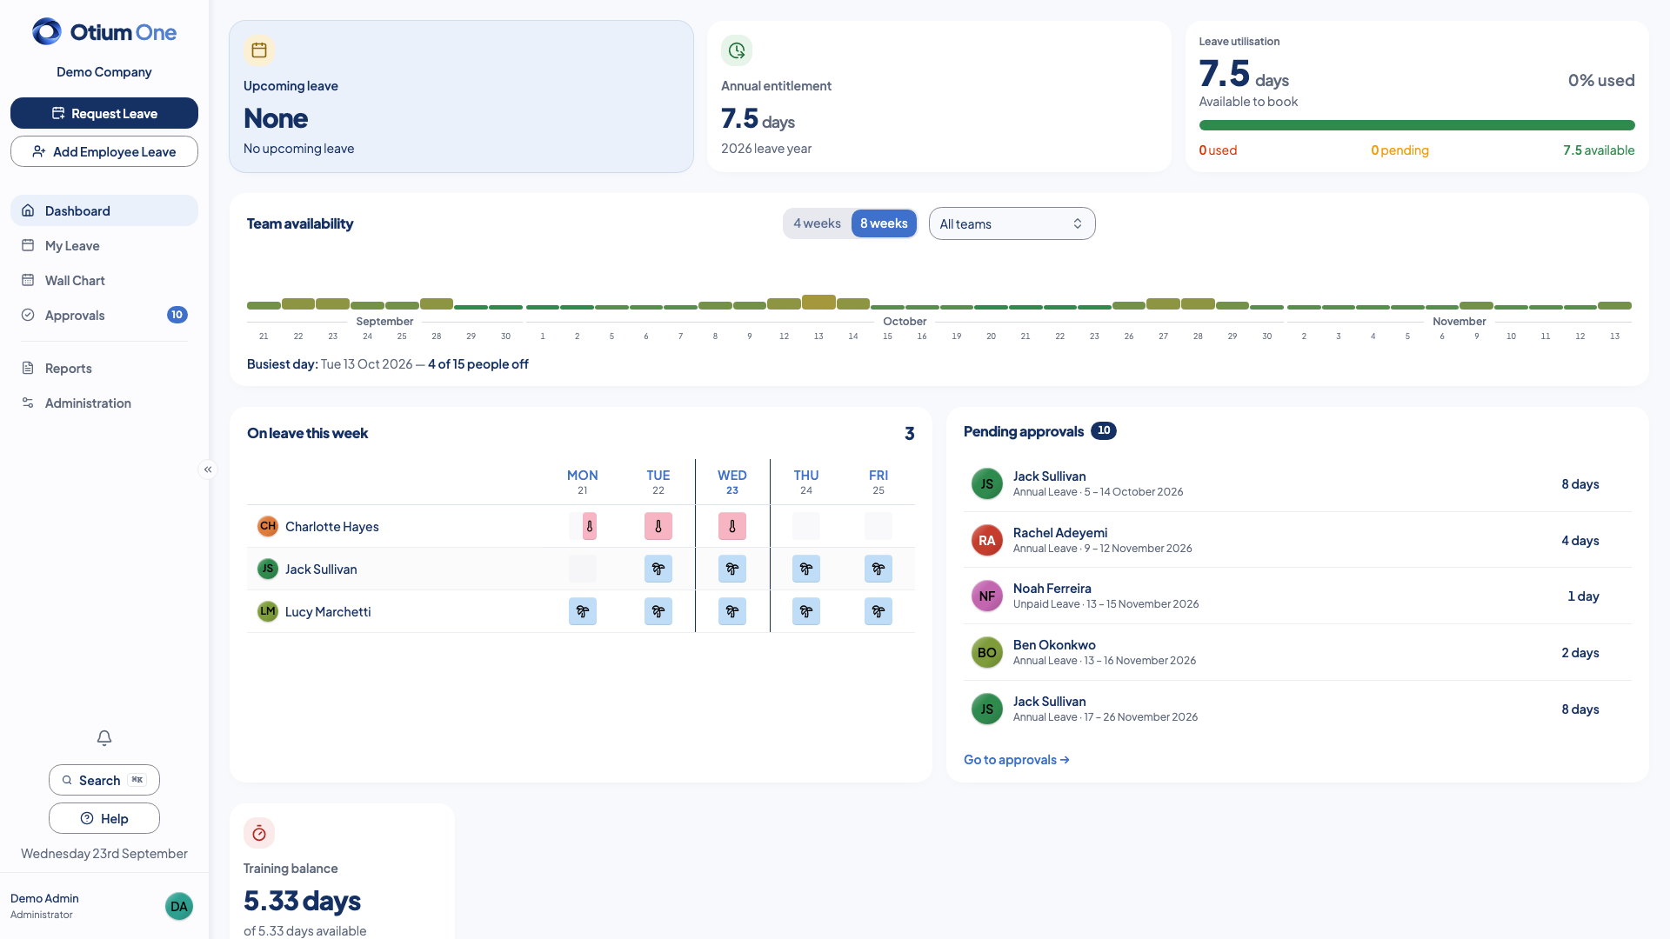The width and height of the screenshot is (1670, 939).
Task: Click the notification bell icon
Action: pos(104,738)
